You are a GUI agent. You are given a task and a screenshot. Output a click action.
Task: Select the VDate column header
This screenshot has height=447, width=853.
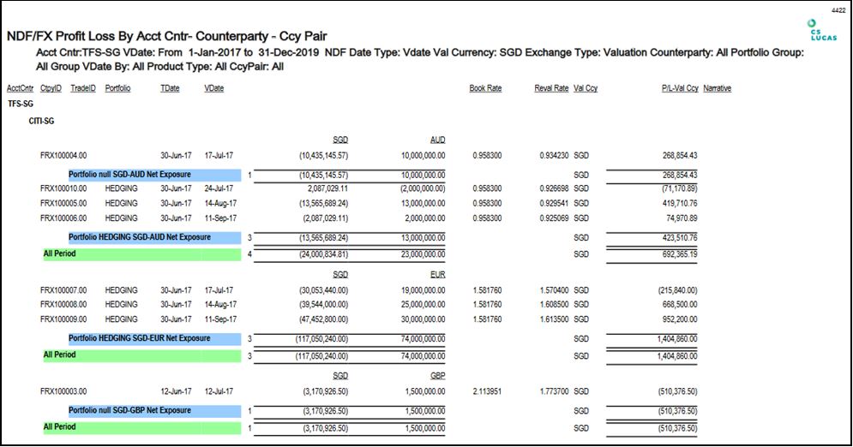tap(214, 88)
